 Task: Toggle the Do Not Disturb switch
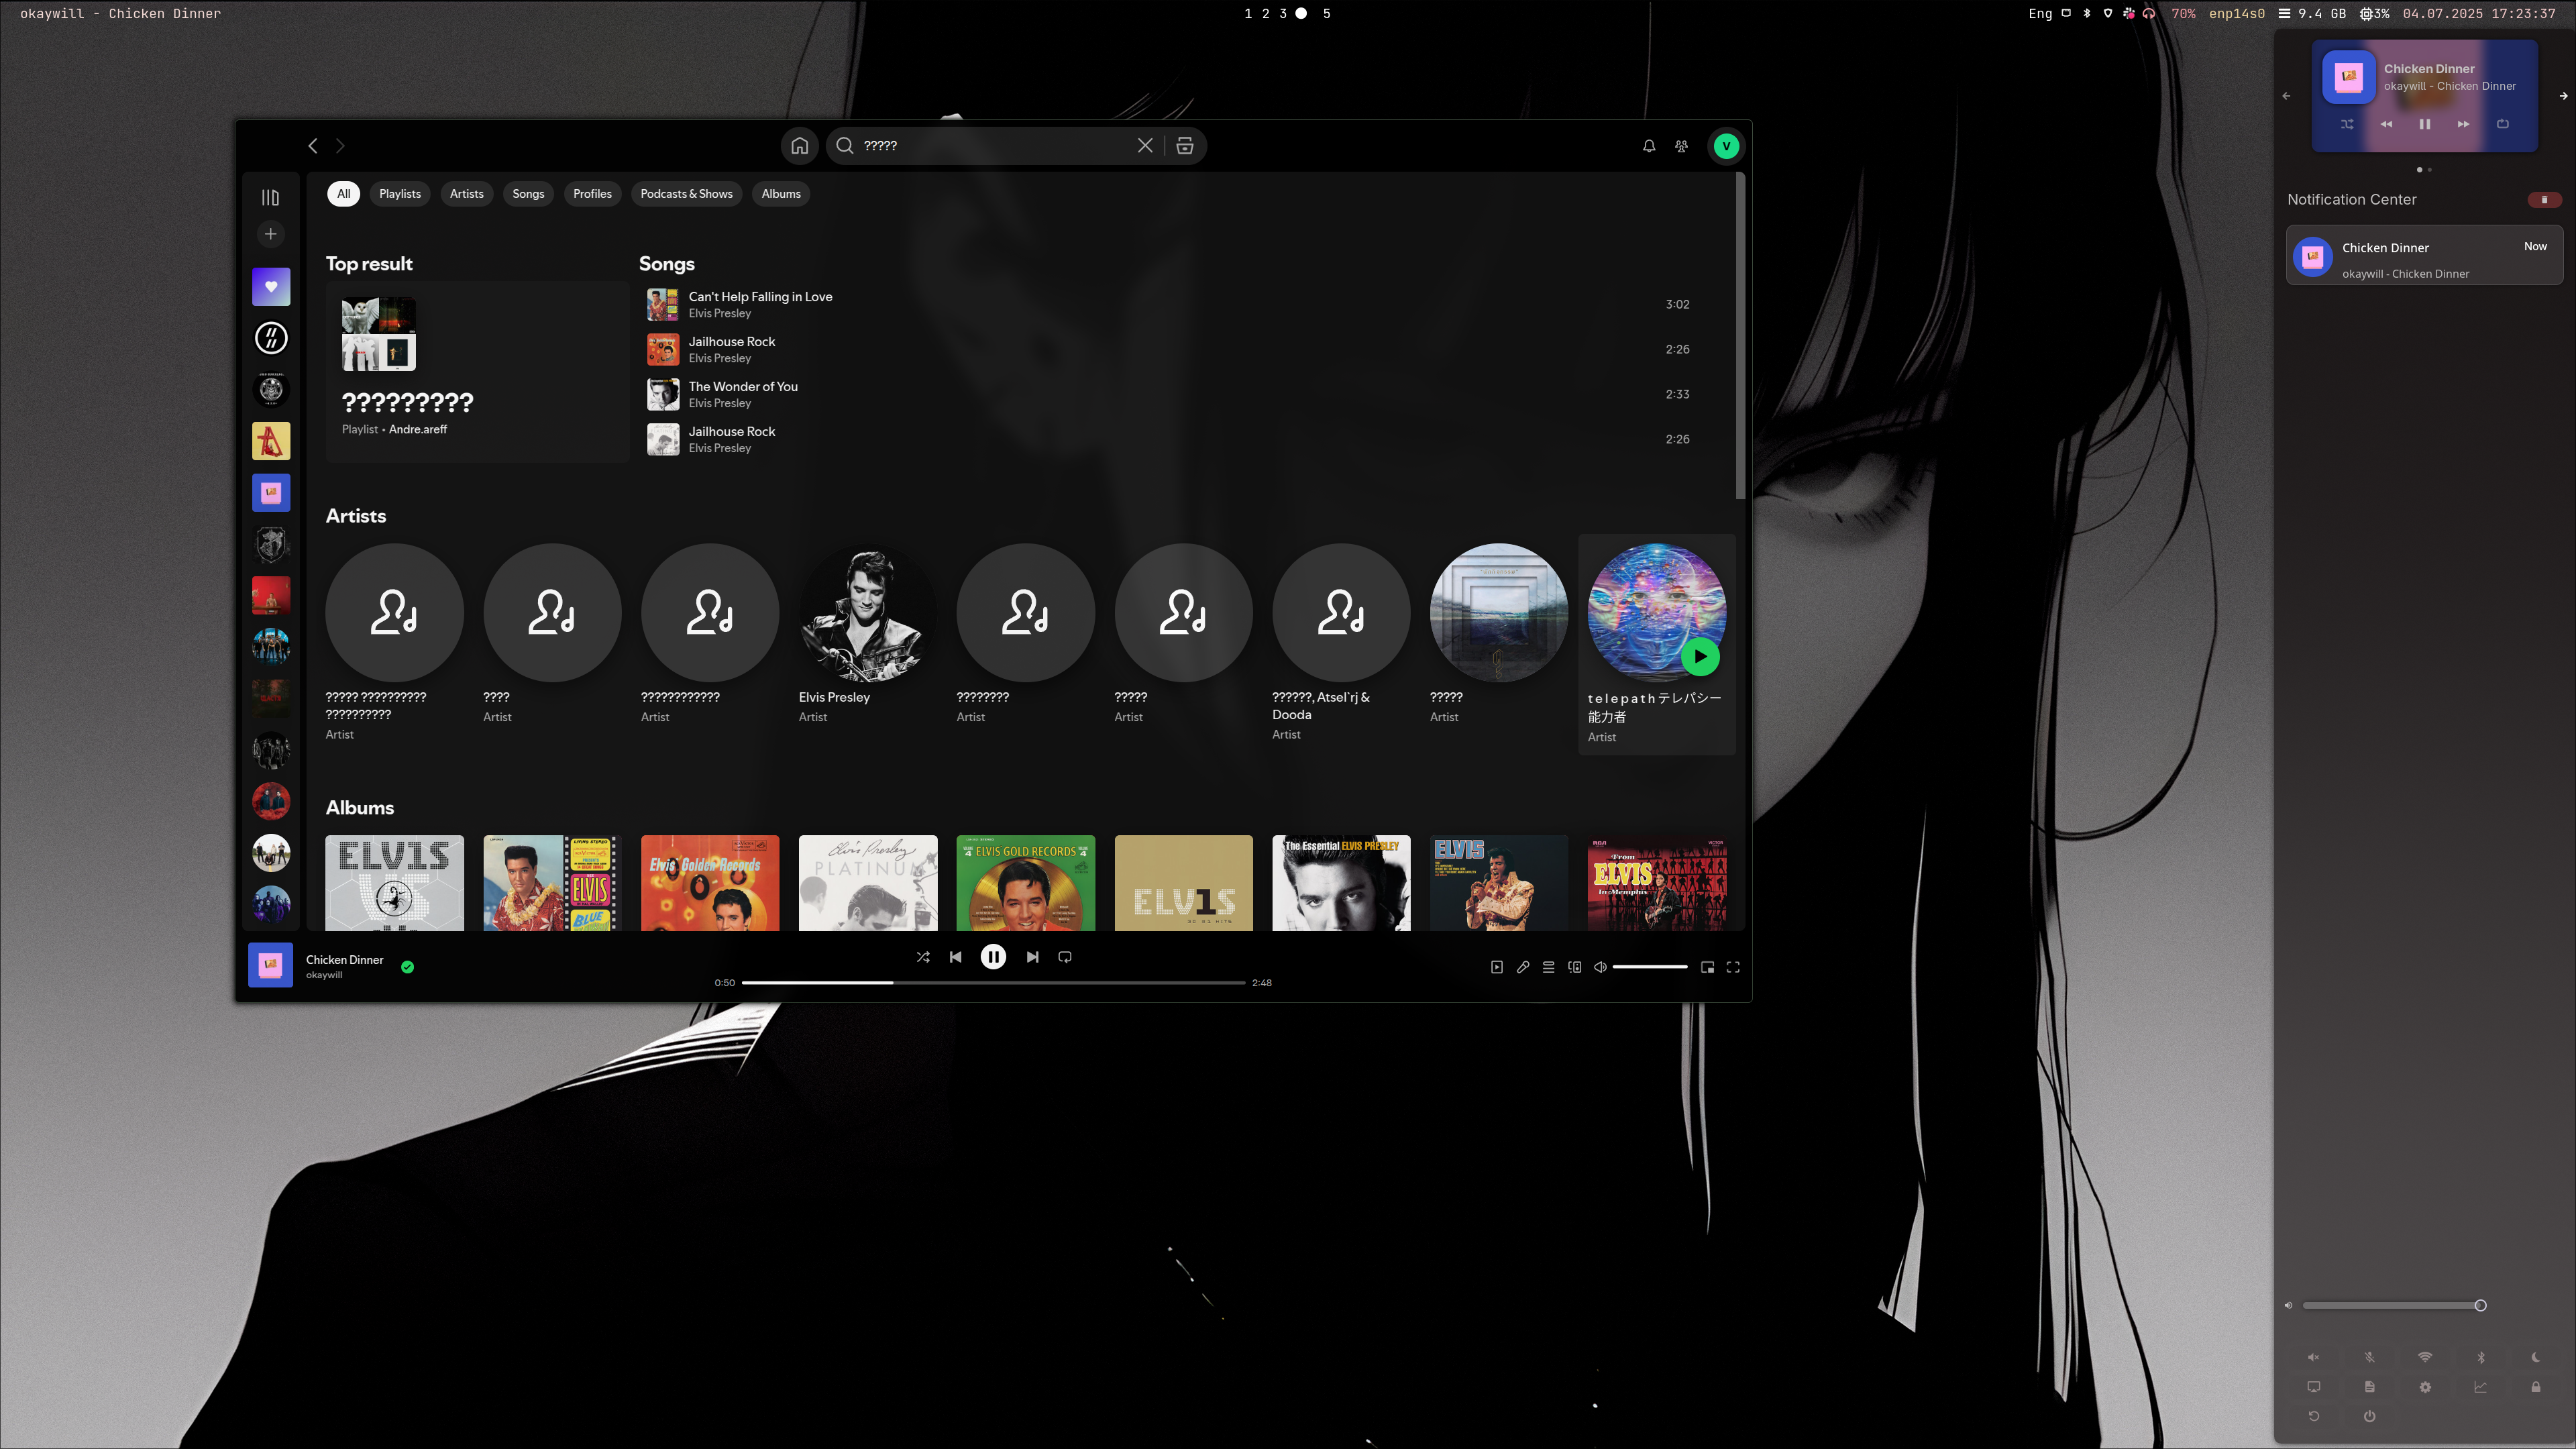point(2544,200)
